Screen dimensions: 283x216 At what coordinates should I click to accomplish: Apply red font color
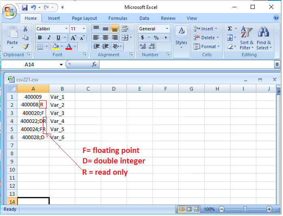(x=69, y=47)
